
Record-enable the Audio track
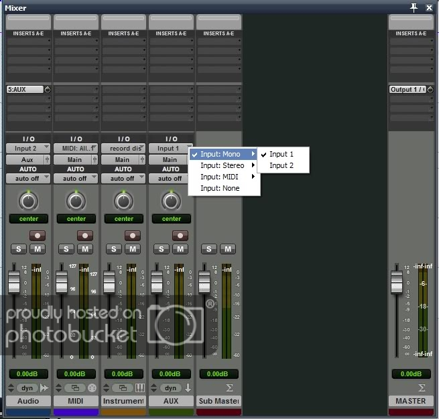click(x=38, y=236)
